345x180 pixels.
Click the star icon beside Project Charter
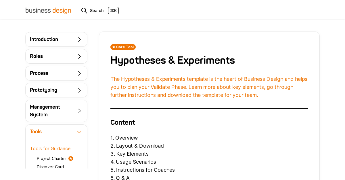pos(71,159)
